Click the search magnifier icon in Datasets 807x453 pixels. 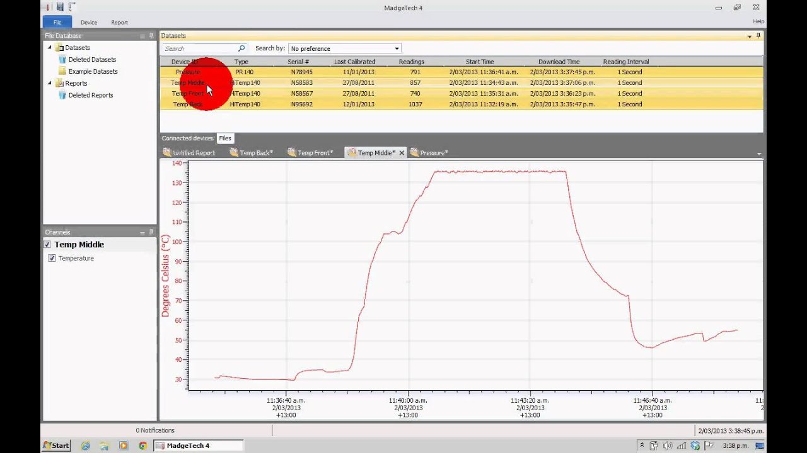pyautogui.click(x=241, y=48)
